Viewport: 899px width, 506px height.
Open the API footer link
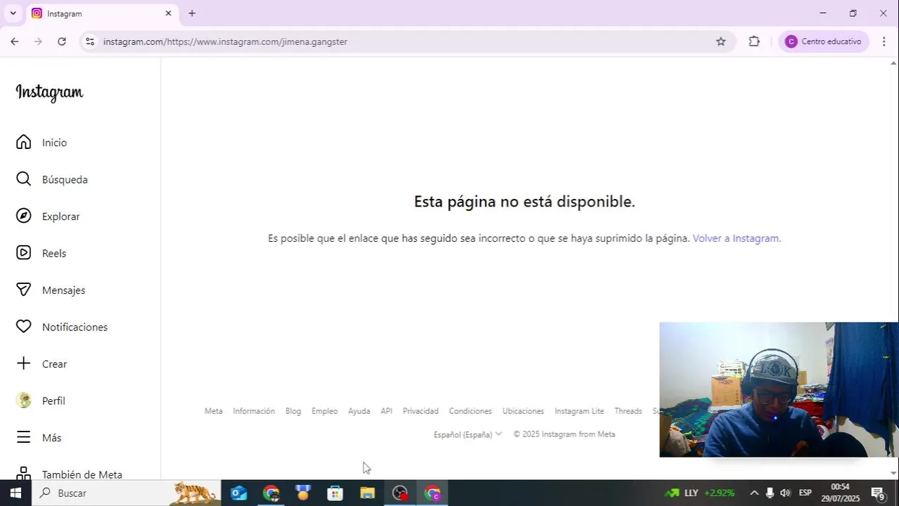point(386,411)
